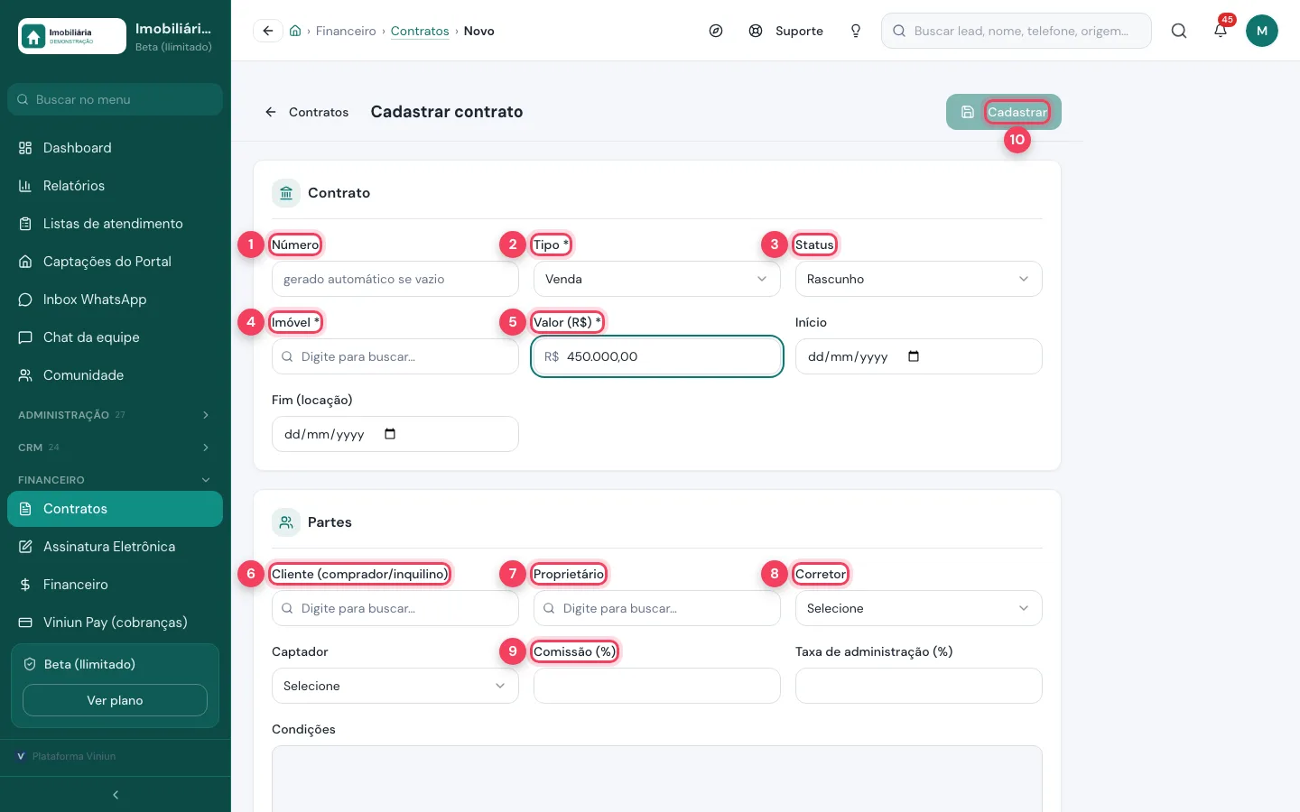Go to Contratos breadcrumb link
1300x812 pixels.
pos(420,31)
